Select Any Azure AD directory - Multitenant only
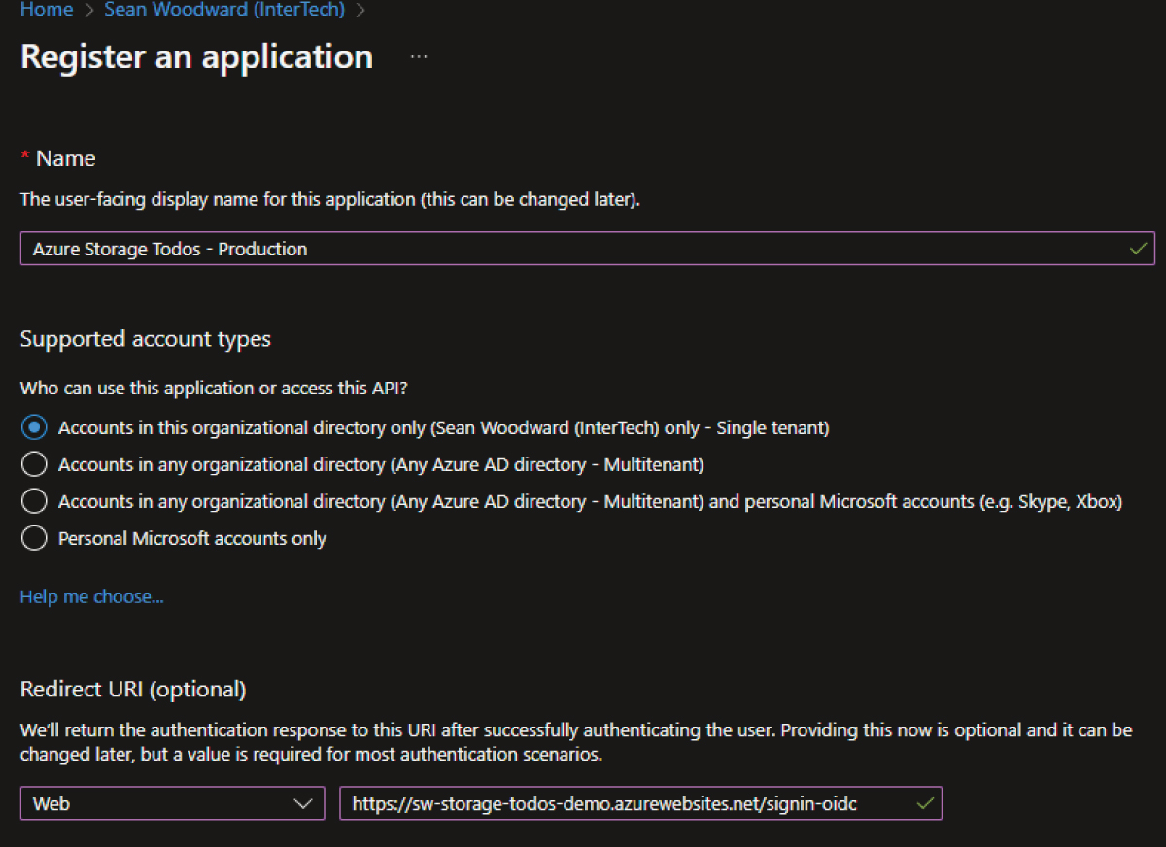This screenshot has width=1166, height=847. pyautogui.click(x=34, y=464)
